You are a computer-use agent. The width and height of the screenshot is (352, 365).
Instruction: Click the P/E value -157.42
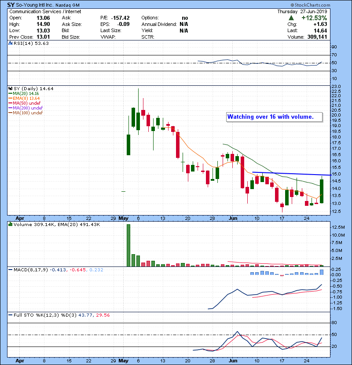click(x=120, y=18)
